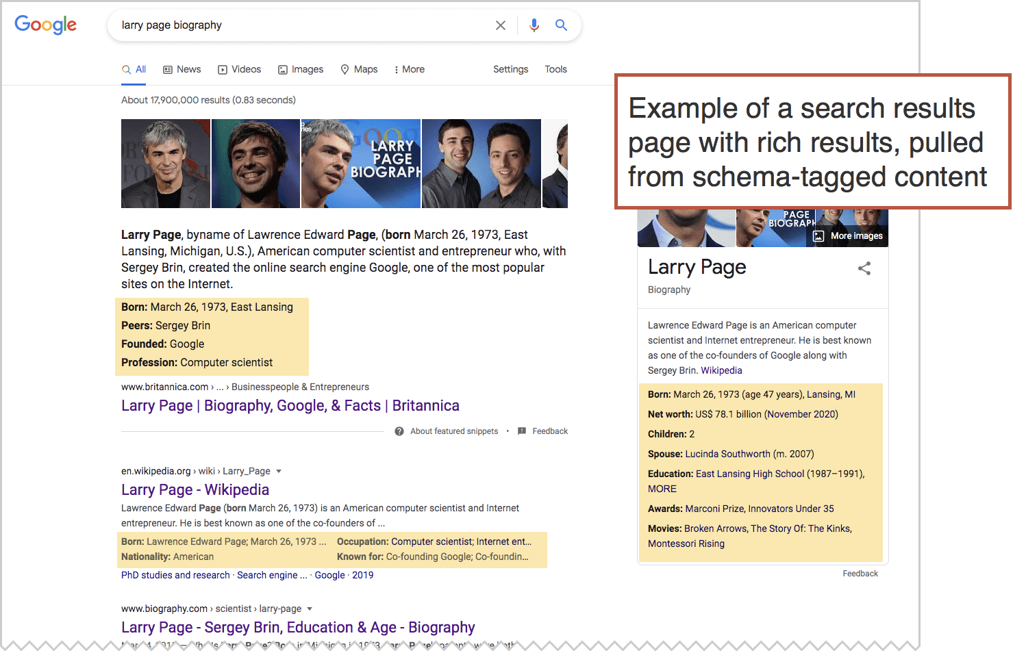Open the Wikipedia link in knowledge panel

pyautogui.click(x=721, y=370)
